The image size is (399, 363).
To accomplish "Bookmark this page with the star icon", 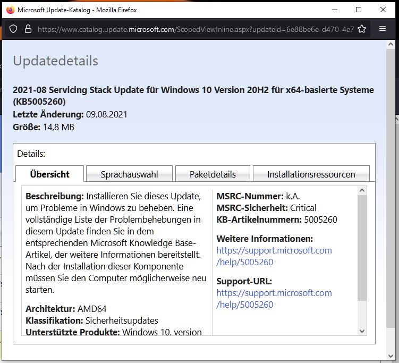I will coord(362,29).
